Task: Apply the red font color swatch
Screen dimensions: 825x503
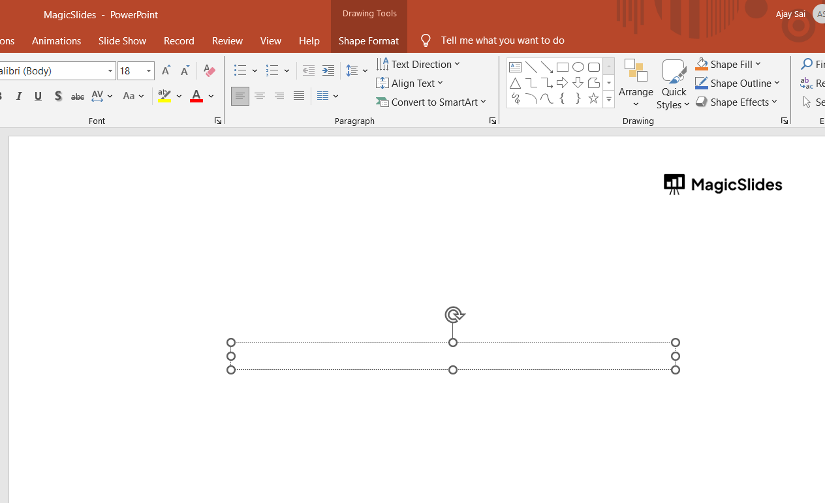Action: click(x=196, y=97)
